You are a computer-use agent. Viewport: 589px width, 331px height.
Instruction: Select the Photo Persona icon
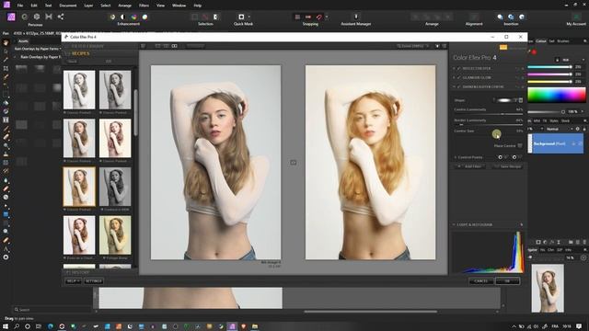pyautogui.click(x=11, y=17)
